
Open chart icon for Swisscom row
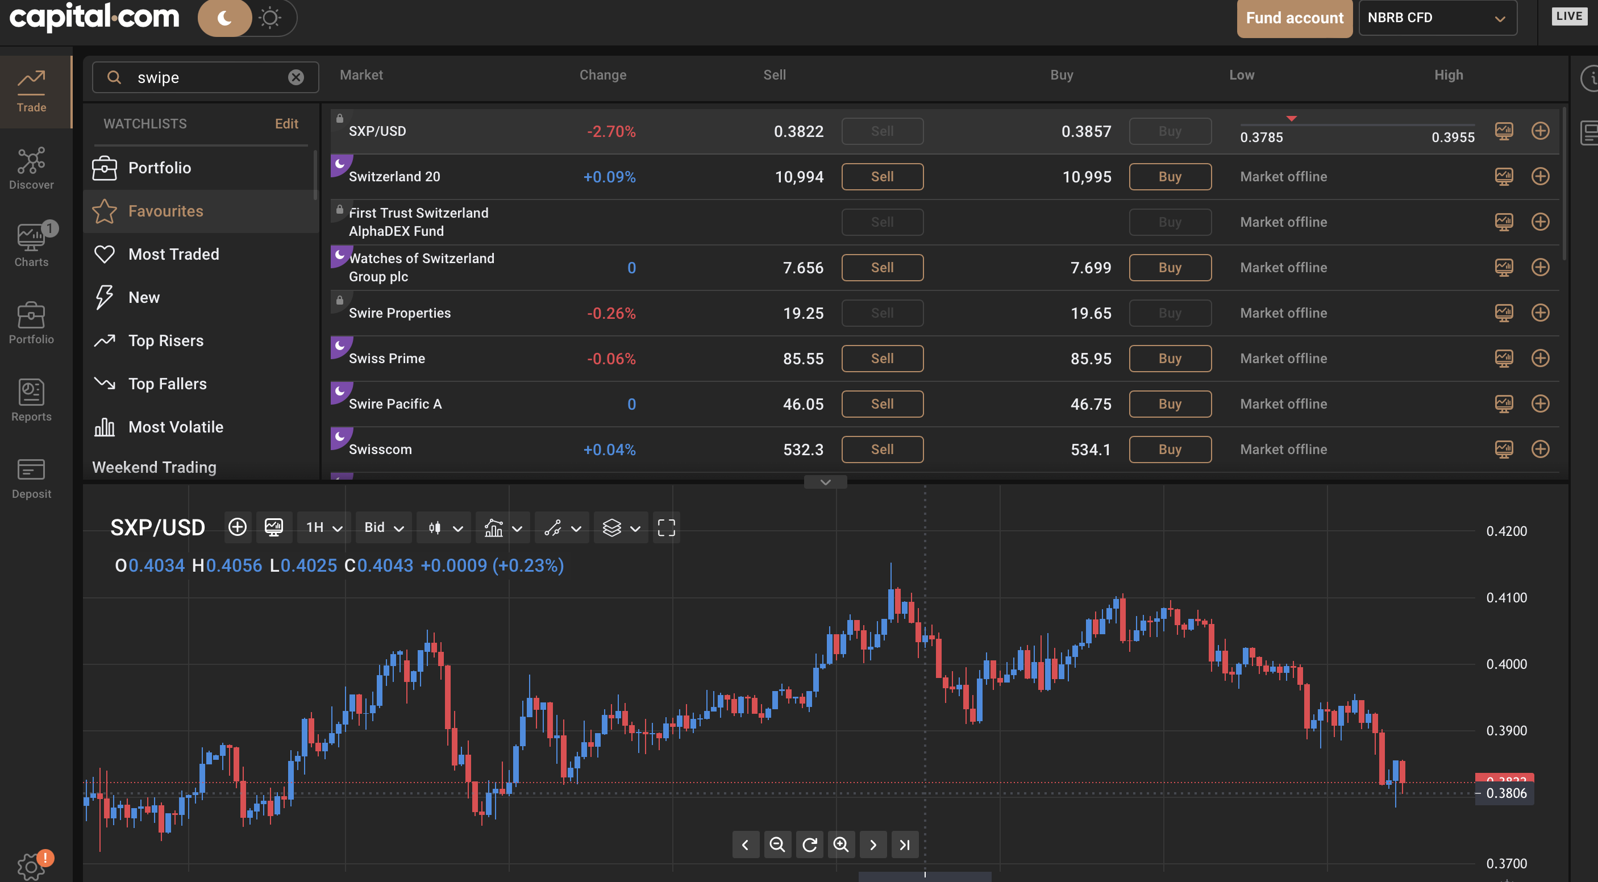coord(1504,449)
